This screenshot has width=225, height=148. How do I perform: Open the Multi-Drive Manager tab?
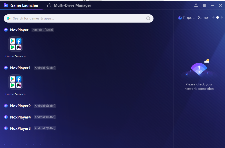tap(69, 5)
